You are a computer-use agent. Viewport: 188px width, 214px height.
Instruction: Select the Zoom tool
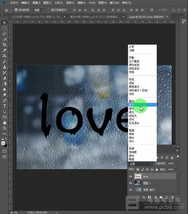[4, 128]
